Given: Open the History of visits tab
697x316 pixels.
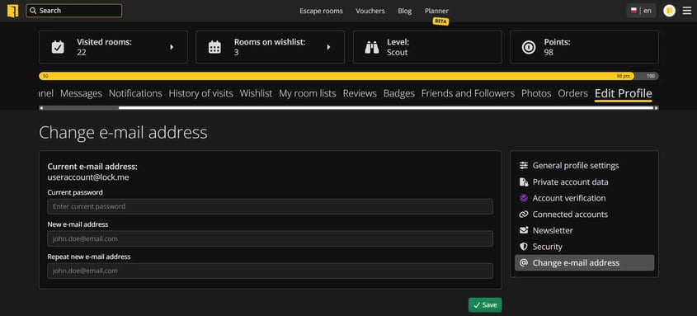Looking at the screenshot, I should 200,93.
